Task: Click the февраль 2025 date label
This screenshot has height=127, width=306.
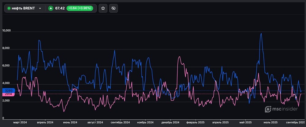Action: pos(195,122)
